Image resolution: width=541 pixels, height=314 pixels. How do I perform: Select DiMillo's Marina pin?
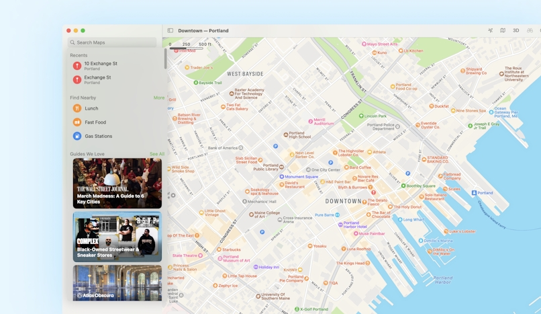tap(421, 241)
